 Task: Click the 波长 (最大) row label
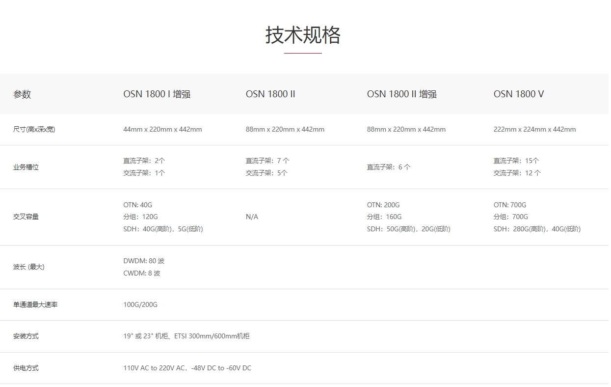coord(28,267)
